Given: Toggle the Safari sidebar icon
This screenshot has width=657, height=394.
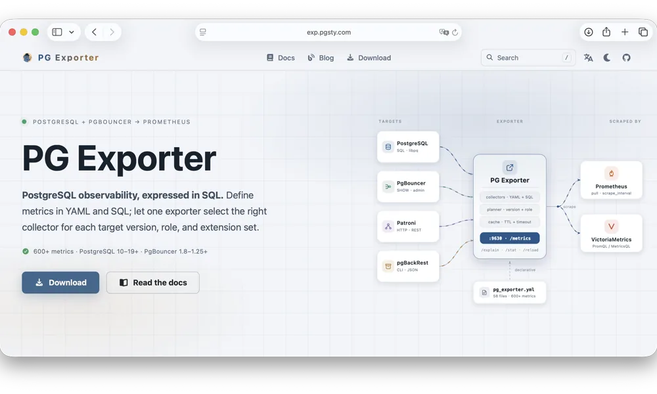Looking at the screenshot, I should pos(57,32).
